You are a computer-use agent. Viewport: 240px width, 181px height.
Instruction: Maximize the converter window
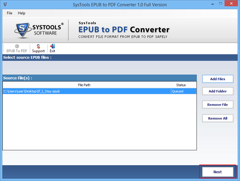[221, 4]
